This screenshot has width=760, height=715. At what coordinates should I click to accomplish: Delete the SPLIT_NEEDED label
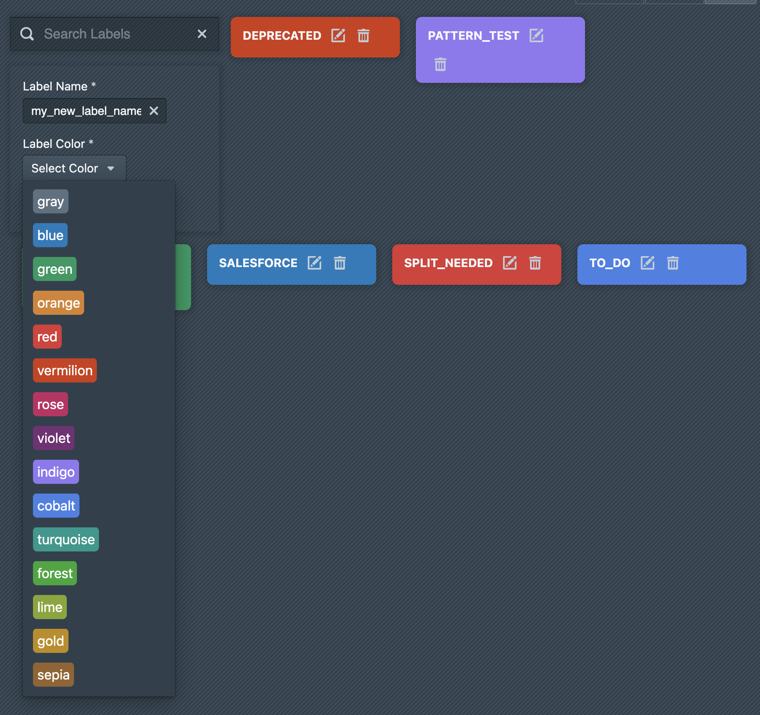click(x=535, y=263)
